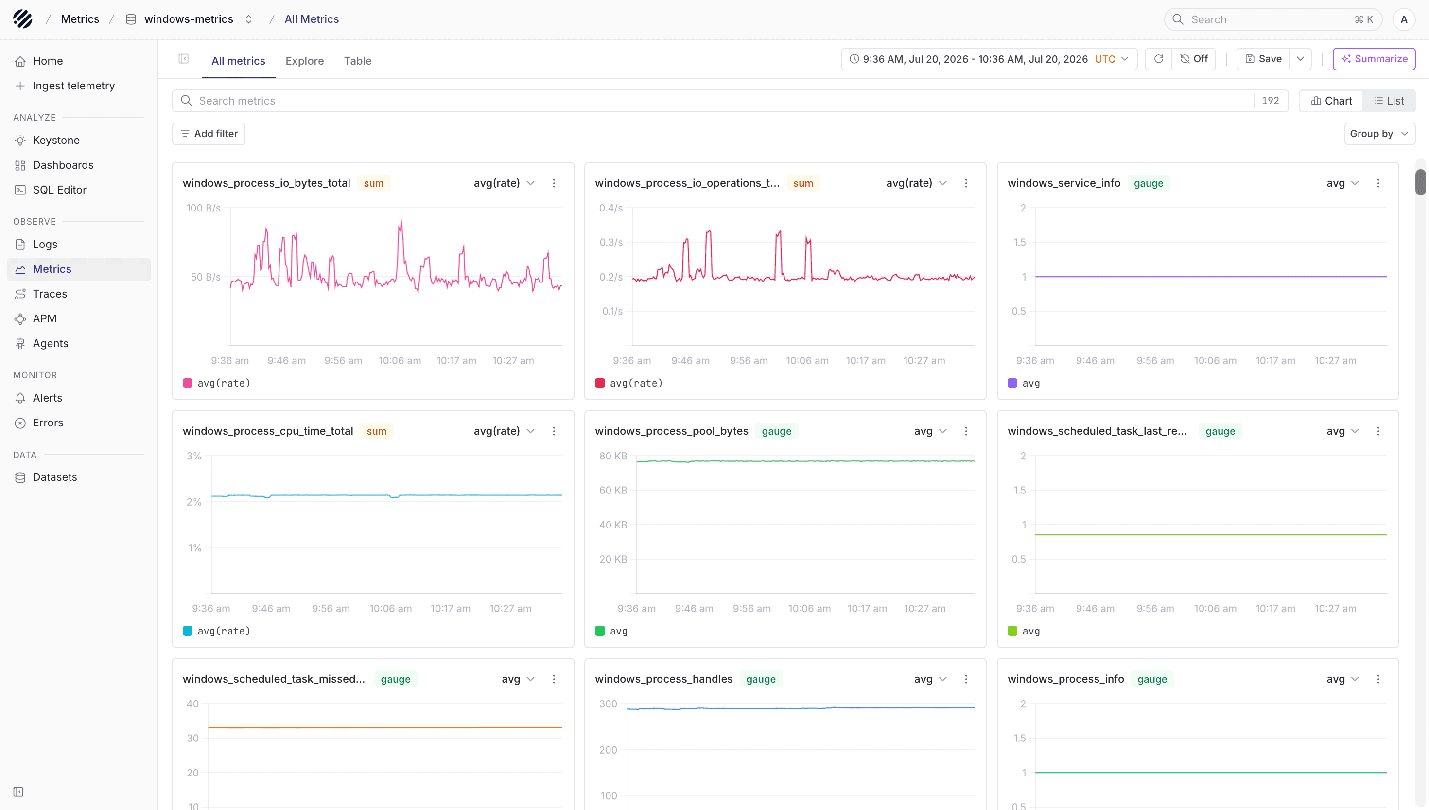Open options menu for windows_process_pool_bytes

point(966,431)
